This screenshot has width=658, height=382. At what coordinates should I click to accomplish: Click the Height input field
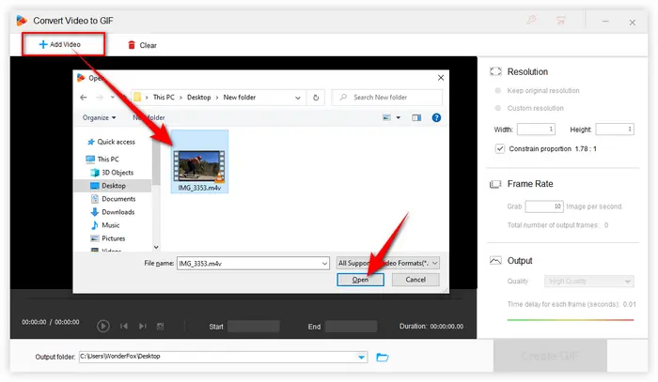tap(615, 130)
